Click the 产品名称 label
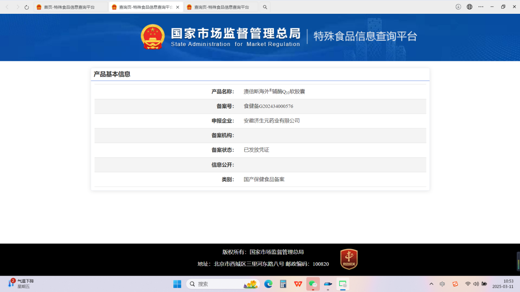The width and height of the screenshot is (520, 292). pos(222,91)
